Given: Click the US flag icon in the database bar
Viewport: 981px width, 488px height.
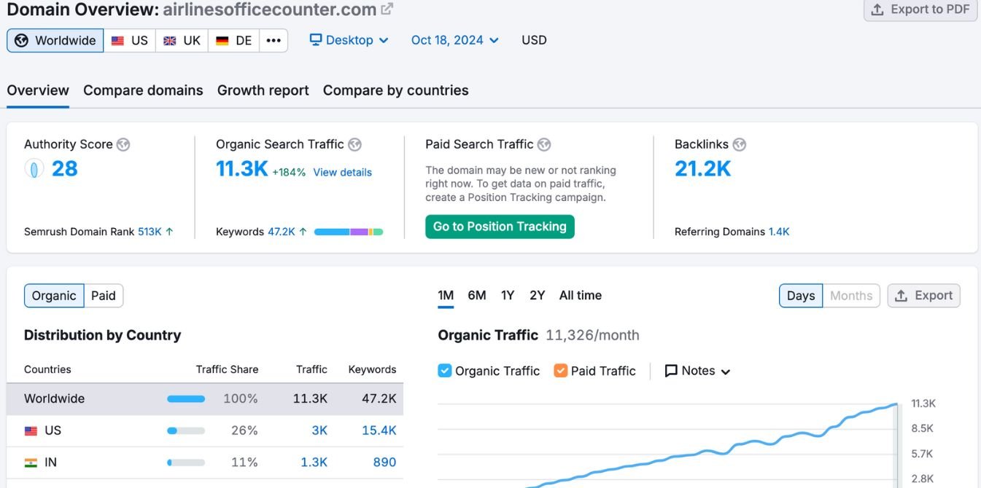Looking at the screenshot, I should (117, 41).
